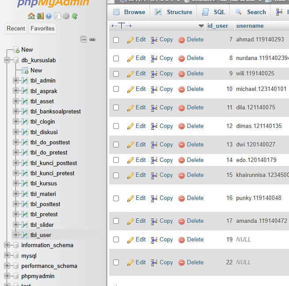
Task: Select checkbox for row id 14
Action: point(116,160)
